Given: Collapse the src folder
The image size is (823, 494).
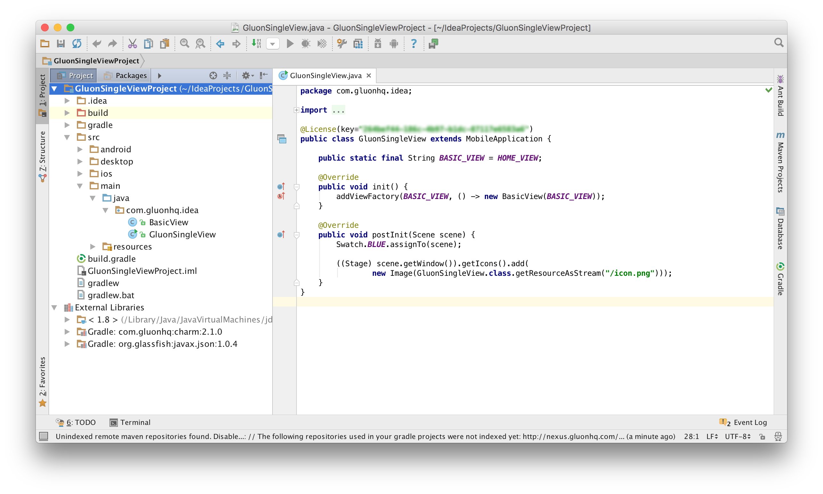Looking at the screenshot, I should tap(67, 137).
